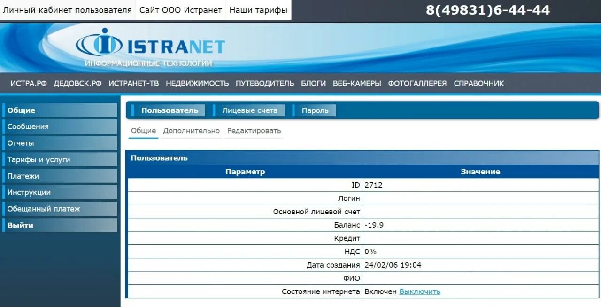
Task: Click the Логин row label
Action: point(349,198)
